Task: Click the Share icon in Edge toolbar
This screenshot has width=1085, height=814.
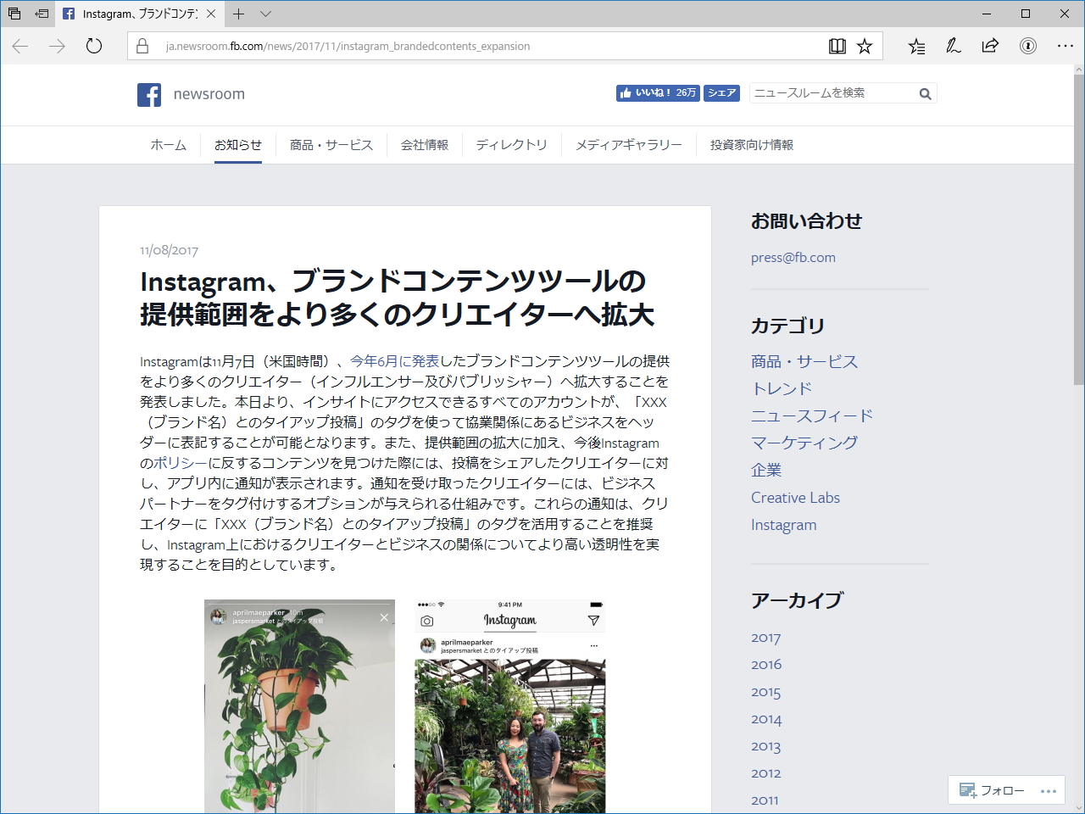Action: pos(990,47)
